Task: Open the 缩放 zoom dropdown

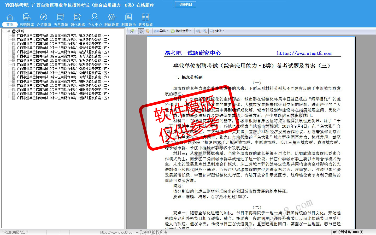Action: click(218, 31)
